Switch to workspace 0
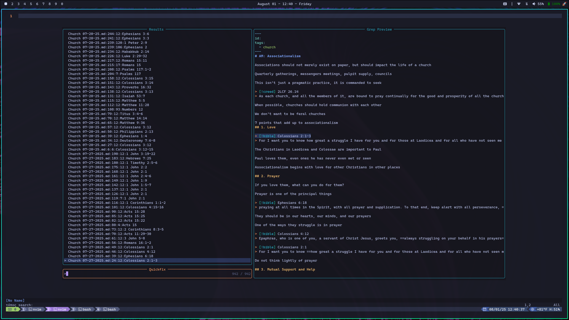The width and height of the screenshot is (569, 320). click(62, 4)
